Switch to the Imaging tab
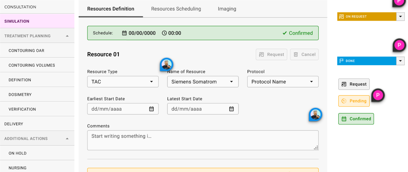The height and width of the screenshot is (172, 408). click(x=227, y=9)
